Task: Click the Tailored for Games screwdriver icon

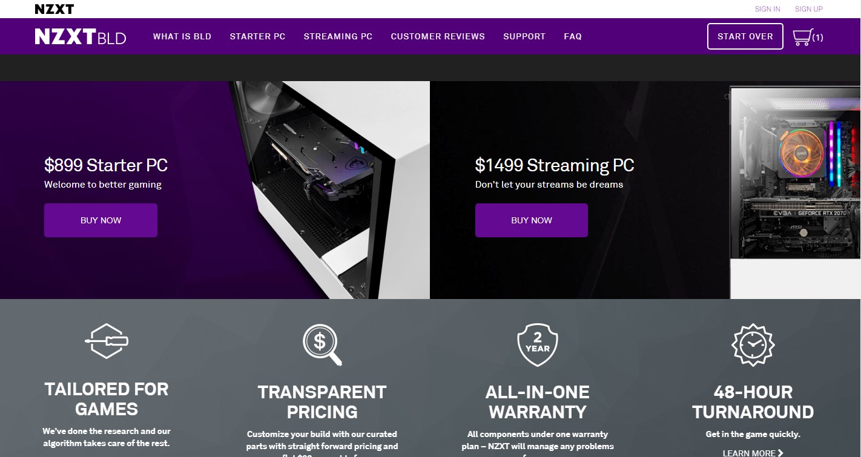Action: (x=107, y=341)
